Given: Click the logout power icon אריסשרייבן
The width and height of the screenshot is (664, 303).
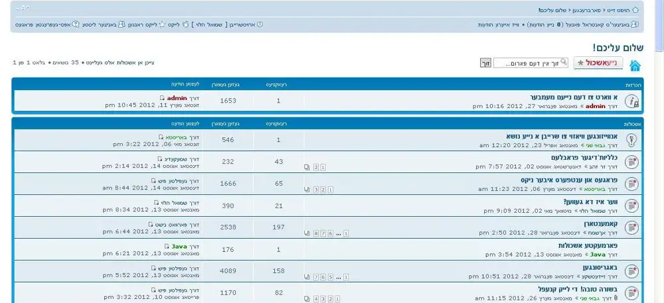Looking at the screenshot, I should [x=260, y=25].
